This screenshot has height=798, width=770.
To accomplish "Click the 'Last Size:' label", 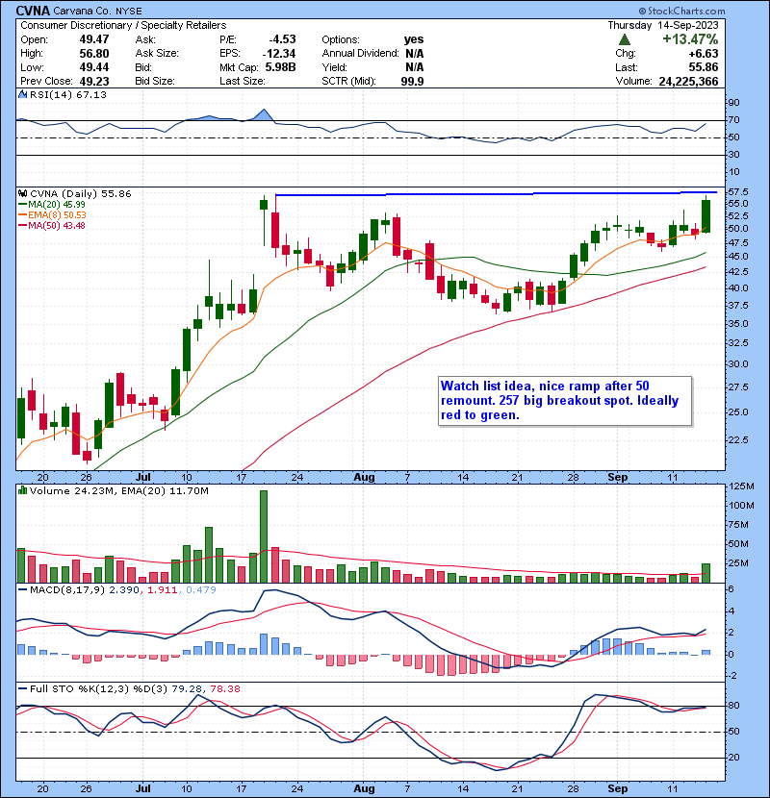I will tap(243, 82).
